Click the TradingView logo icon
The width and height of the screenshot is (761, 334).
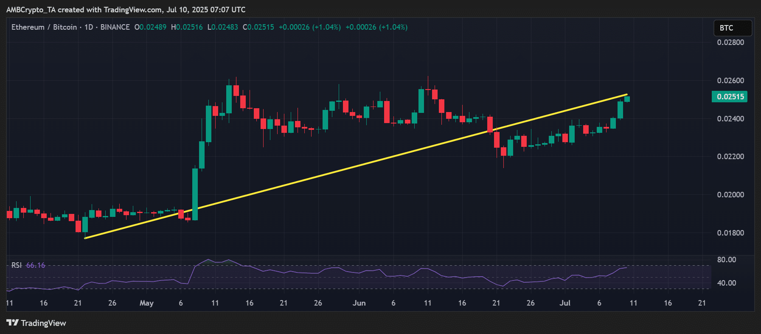pyautogui.click(x=12, y=323)
